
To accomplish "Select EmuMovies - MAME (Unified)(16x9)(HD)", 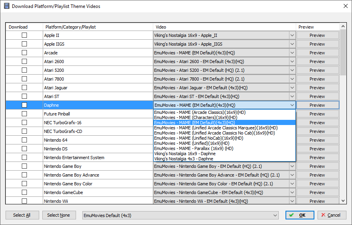I will [225, 143].
